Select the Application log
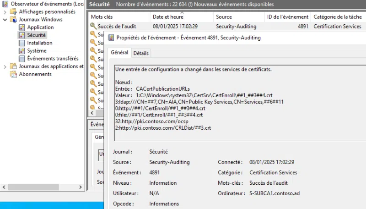The width and height of the screenshot is (366, 209). click(x=40, y=27)
